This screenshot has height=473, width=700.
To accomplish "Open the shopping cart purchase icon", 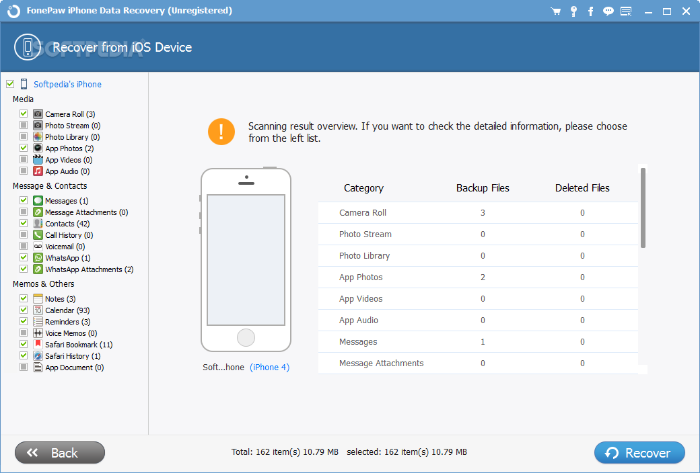I will pos(556,11).
